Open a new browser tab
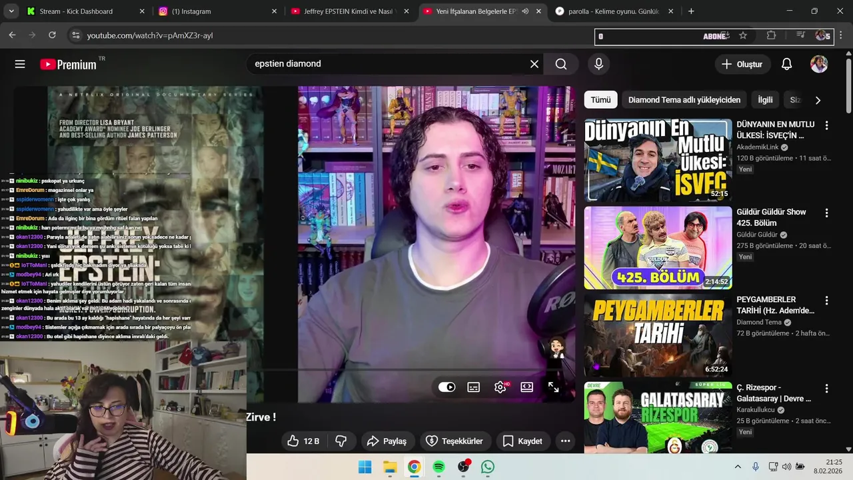The height and width of the screenshot is (480, 853). pyautogui.click(x=691, y=11)
